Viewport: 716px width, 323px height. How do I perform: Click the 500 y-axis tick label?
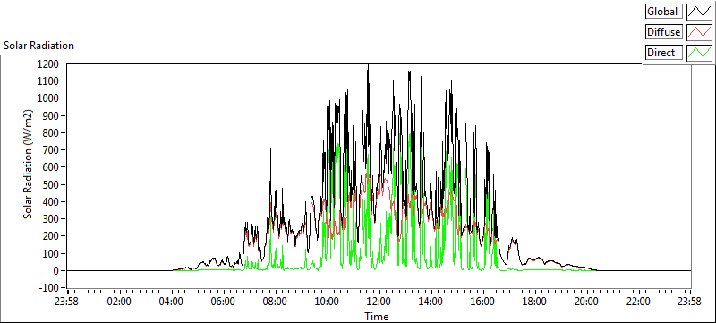point(52,185)
